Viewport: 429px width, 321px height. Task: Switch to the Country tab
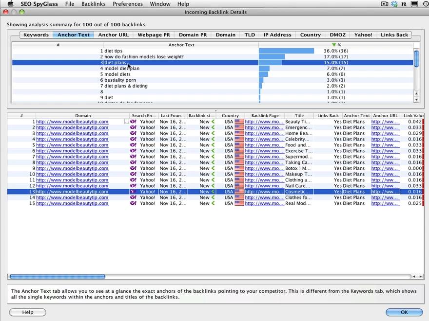310,35
